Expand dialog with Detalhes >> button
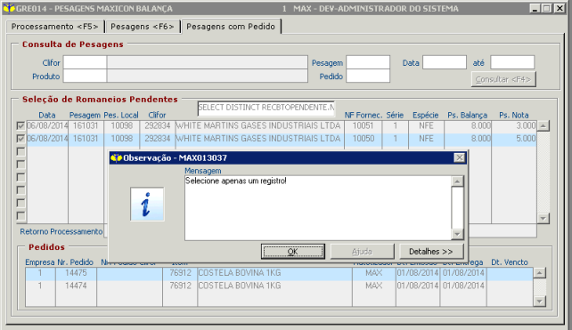This screenshot has height=330, width=572. [x=431, y=252]
